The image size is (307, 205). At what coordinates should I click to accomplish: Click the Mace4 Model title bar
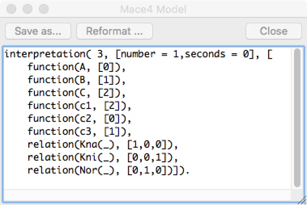click(x=153, y=8)
